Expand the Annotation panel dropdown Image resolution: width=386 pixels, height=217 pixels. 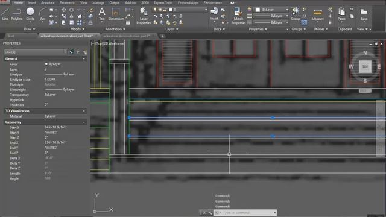tap(115, 29)
